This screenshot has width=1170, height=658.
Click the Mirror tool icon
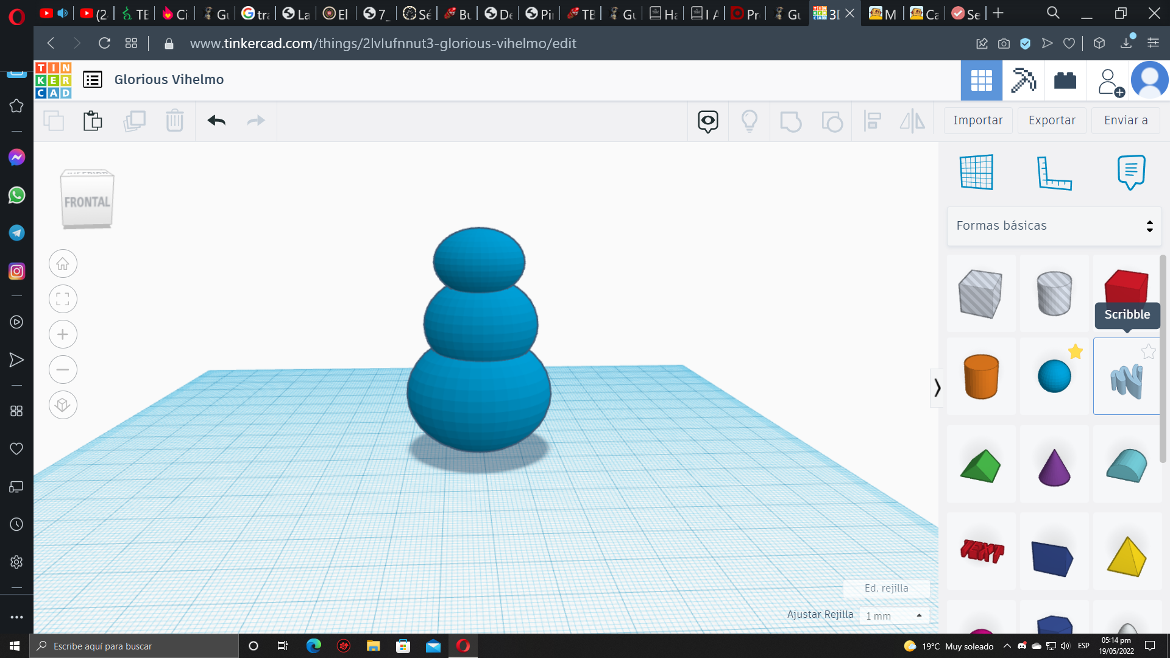tap(912, 121)
